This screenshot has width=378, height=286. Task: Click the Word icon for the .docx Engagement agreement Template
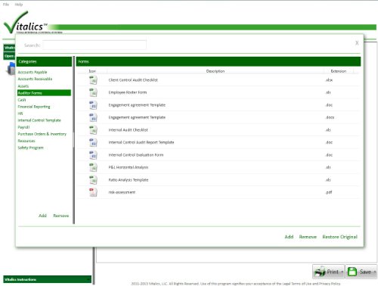pyautogui.click(x=93, y=117)
